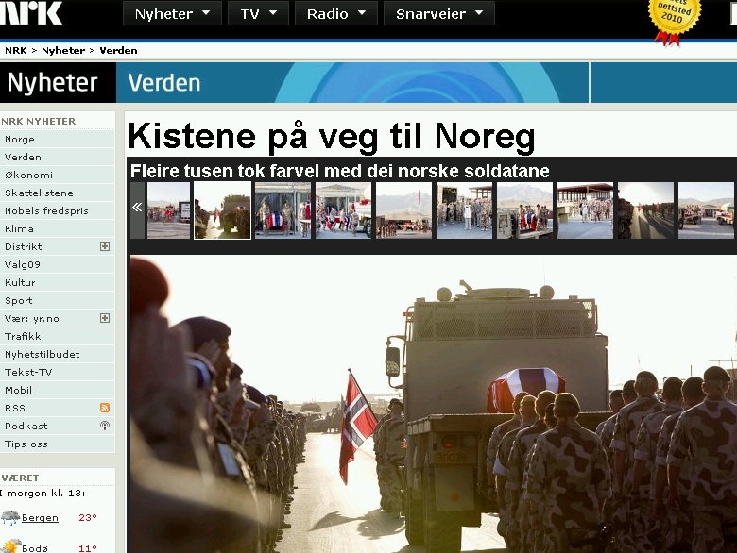Click the nettsted 2010 award badge

click(674, 21)
